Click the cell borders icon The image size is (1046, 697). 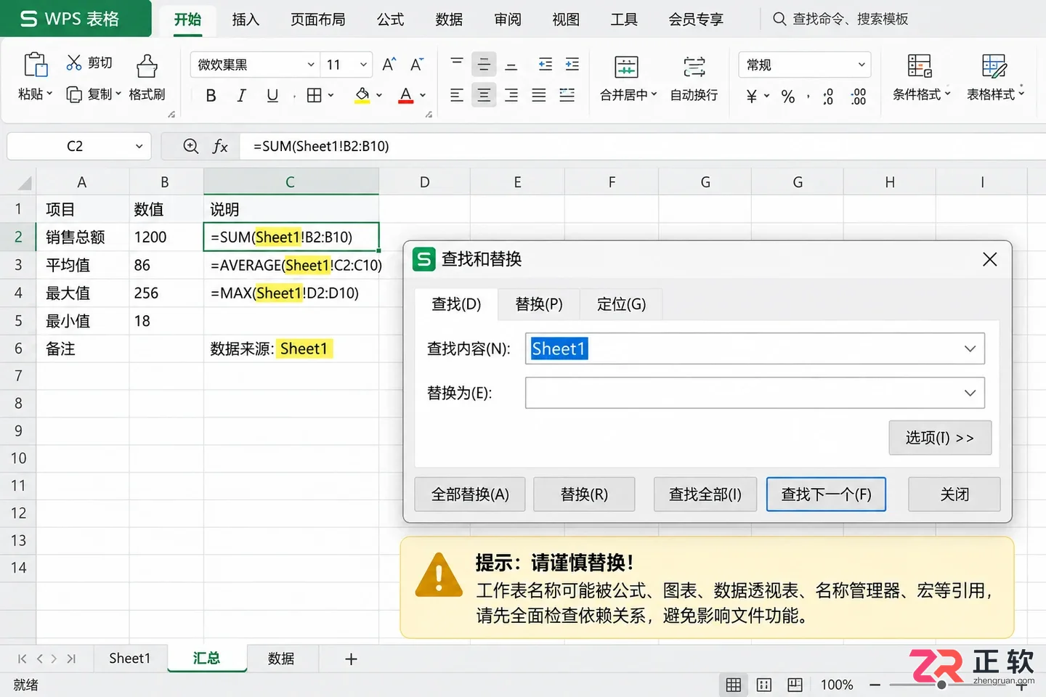[x=314, y=95]
